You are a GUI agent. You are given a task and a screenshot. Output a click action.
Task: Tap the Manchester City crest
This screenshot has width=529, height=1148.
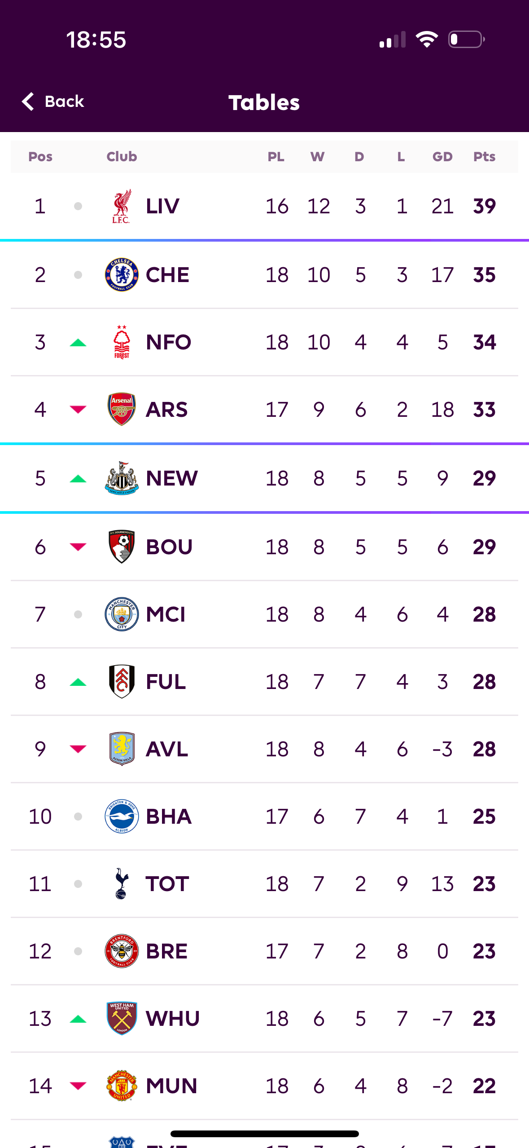122,614
